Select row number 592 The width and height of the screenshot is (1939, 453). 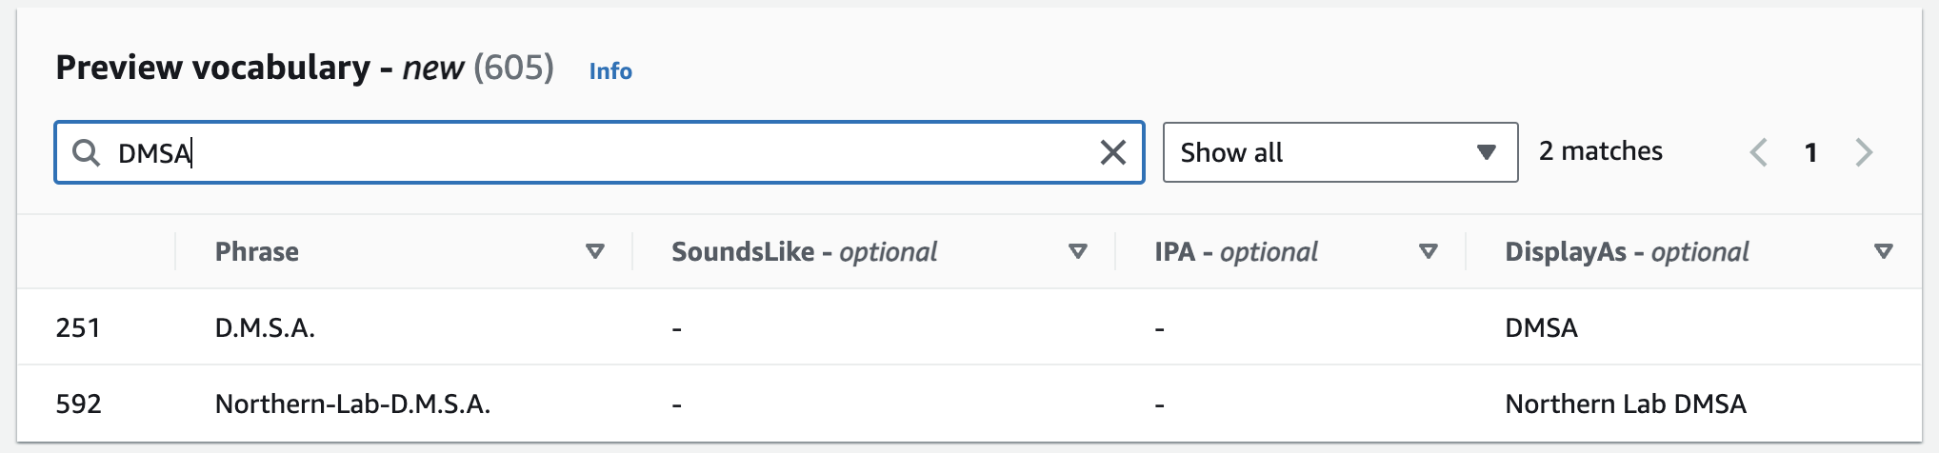pos(78,404)
